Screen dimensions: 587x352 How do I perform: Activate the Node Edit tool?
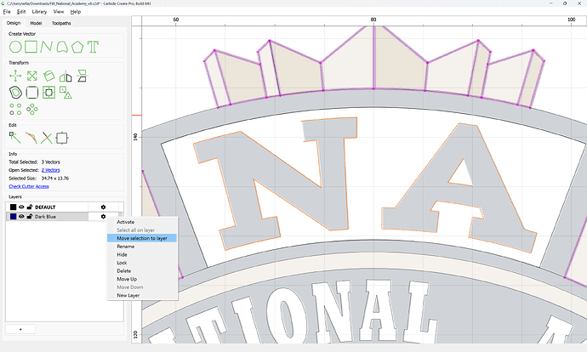(15, 138)
